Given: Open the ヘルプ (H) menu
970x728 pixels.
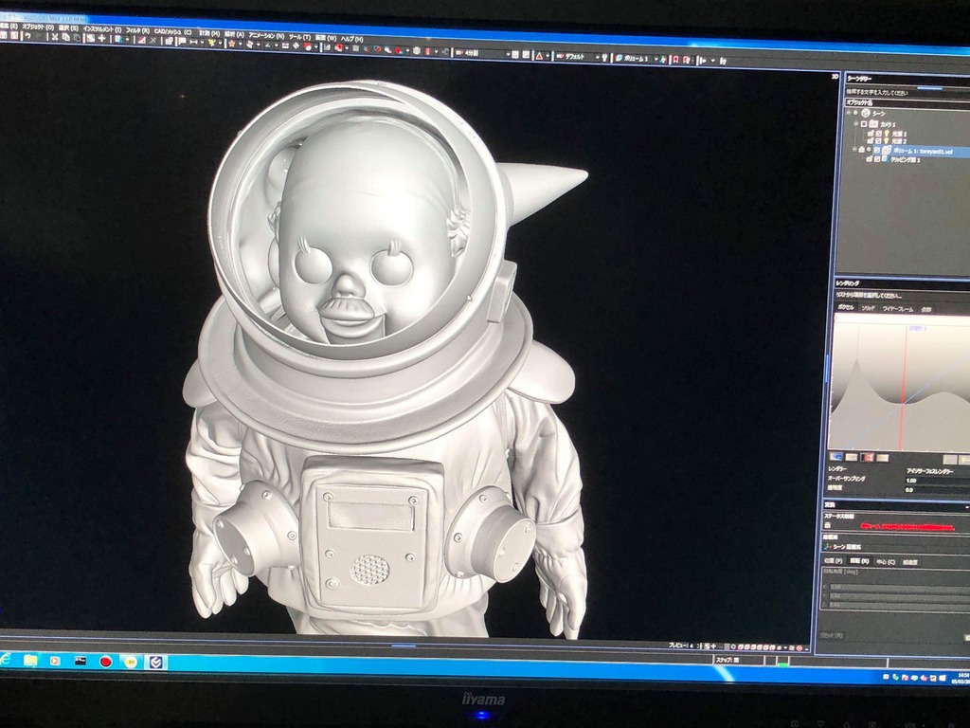Looking at the screenshot, I should (x=352, y=39).
